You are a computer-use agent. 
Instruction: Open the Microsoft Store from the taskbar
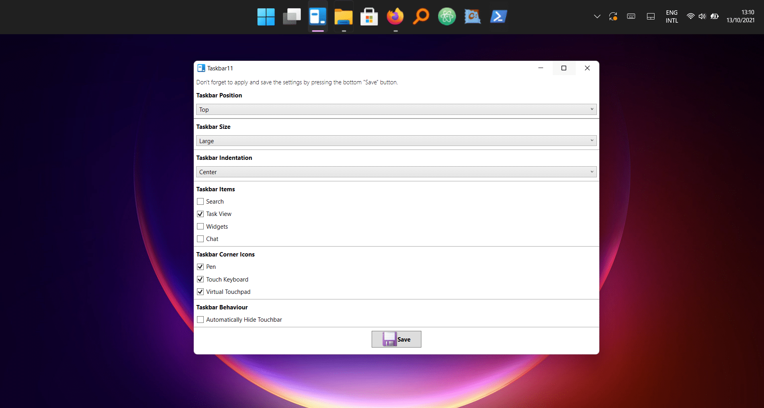click(x=369, y=17)
